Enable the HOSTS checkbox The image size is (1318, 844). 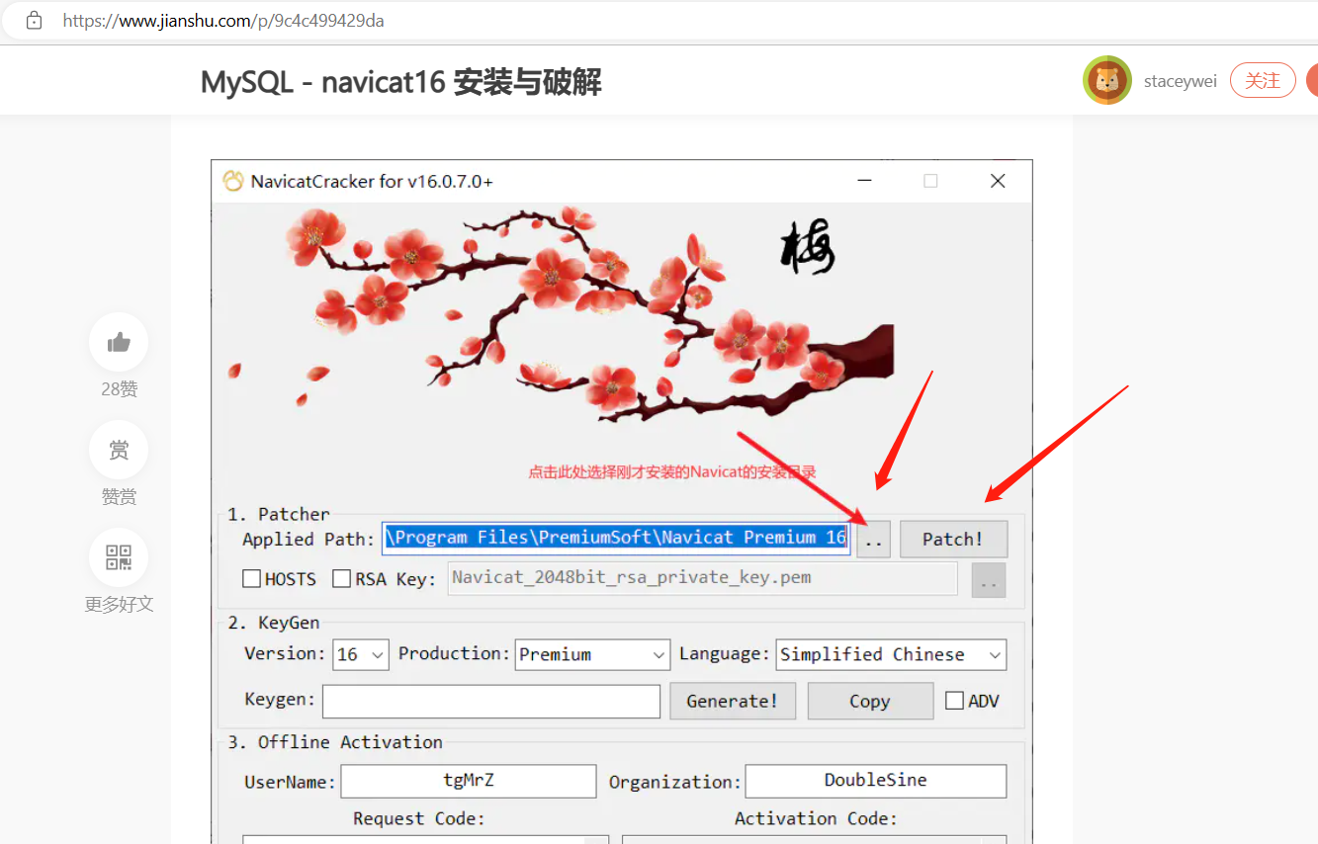click(252, 578)
